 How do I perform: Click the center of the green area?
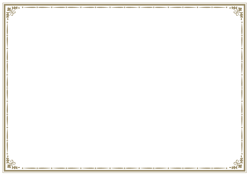125,87
